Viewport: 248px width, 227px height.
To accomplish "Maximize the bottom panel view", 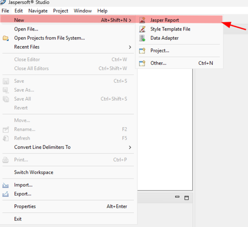I will 187,198.
